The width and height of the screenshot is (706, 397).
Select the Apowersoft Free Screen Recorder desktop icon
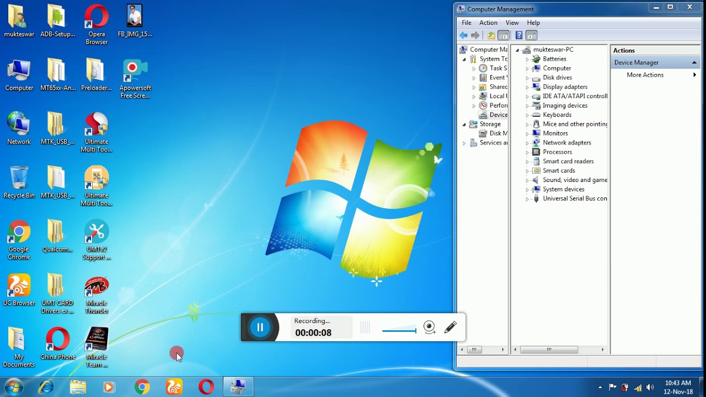(x=135, y=79)
